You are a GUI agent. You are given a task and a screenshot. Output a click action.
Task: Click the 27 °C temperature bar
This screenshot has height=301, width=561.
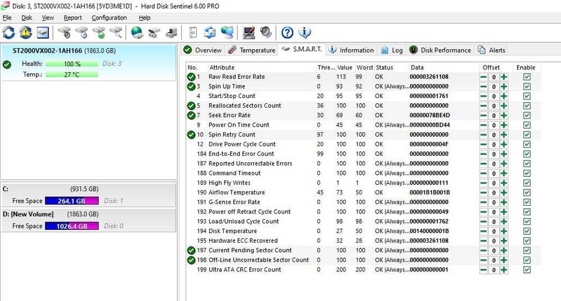click(x=72, y=75)
